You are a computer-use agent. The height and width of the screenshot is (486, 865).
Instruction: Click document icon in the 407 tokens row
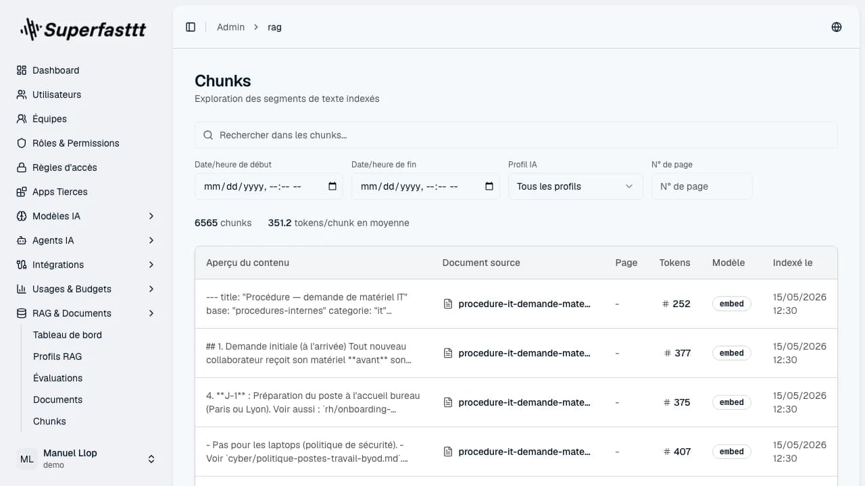click(x=447, y=452)
